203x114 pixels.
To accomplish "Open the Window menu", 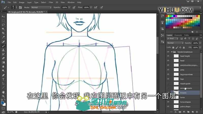I will tap(71, 2).
